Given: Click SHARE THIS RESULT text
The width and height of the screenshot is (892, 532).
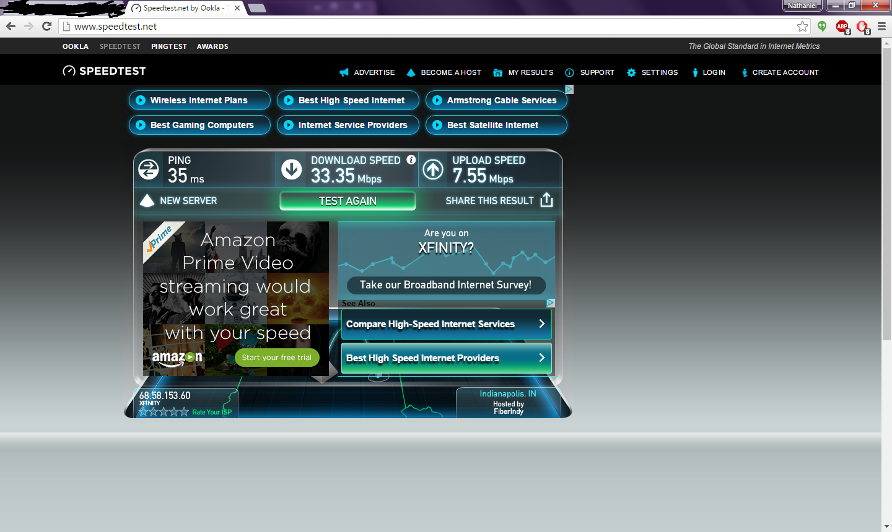Looking at the screenshot, I should click(x=489, y=200).
